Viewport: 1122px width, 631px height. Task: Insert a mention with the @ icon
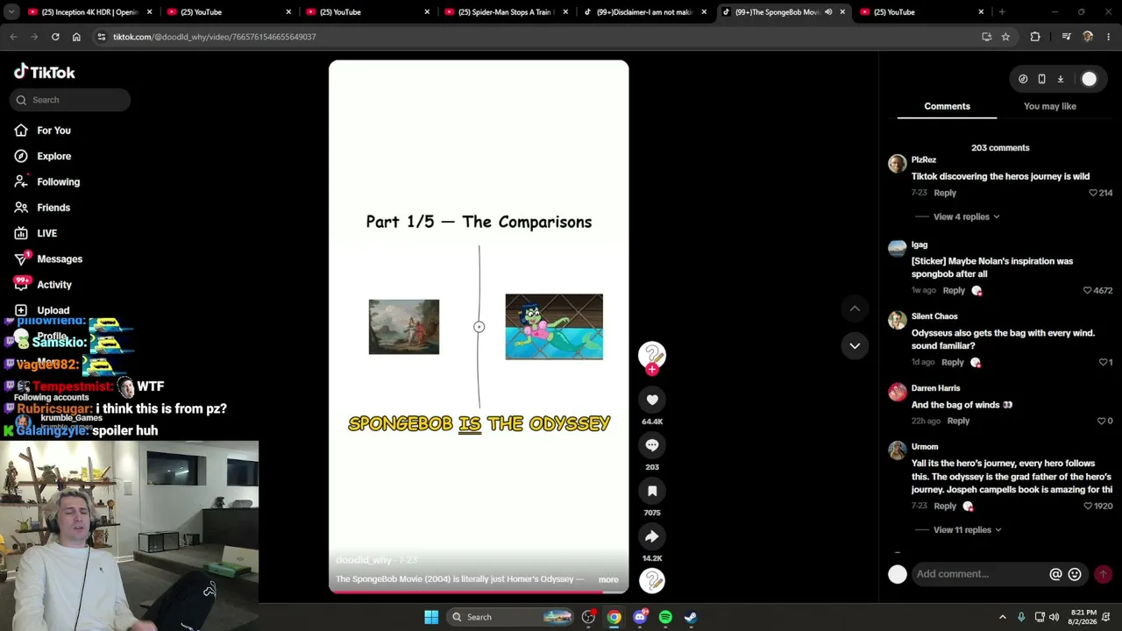1055,574
